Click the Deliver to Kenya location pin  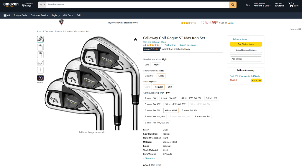tap(23, 5)
